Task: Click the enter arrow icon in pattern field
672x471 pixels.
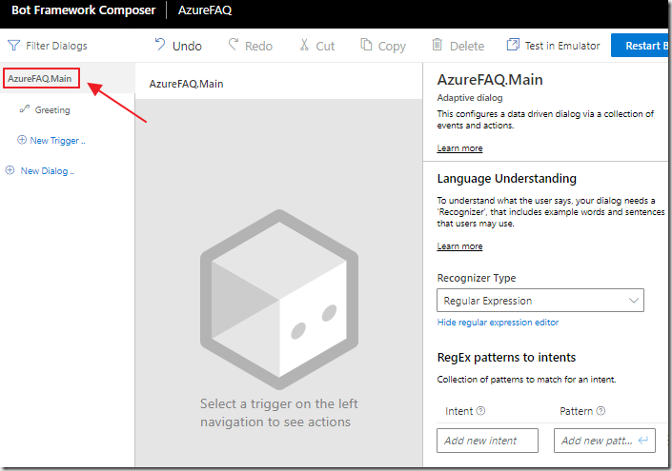Action: pyautogui.click(x=642, y=440)
